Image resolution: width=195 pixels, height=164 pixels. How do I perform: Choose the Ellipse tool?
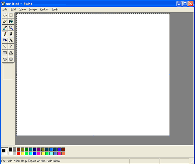(5, 59)
